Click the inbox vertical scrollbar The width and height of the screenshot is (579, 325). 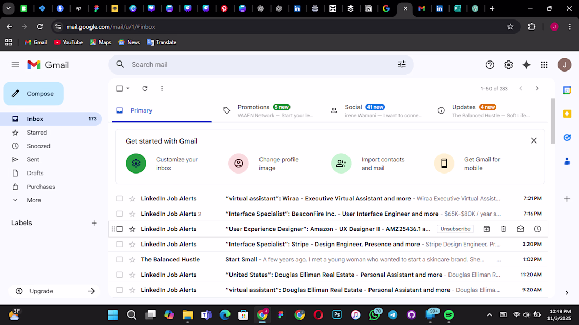(x=552, y=121)
